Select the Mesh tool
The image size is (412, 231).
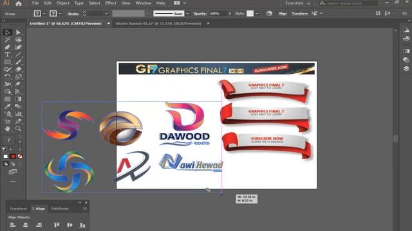(x=7, y=99)
